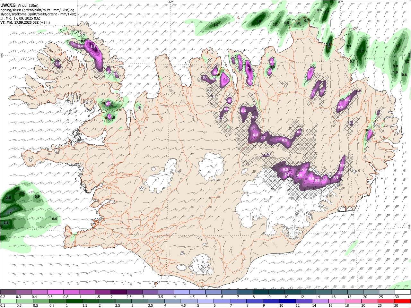Click the '3.2' rain value off the southwest coast
The height and width of the screenshot is (308, 411).
[9, 212]
